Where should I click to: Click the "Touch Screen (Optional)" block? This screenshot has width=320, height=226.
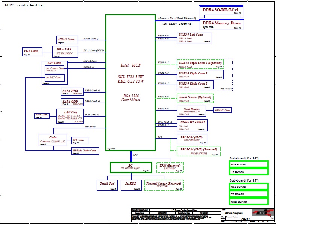[x=195, y=99]
